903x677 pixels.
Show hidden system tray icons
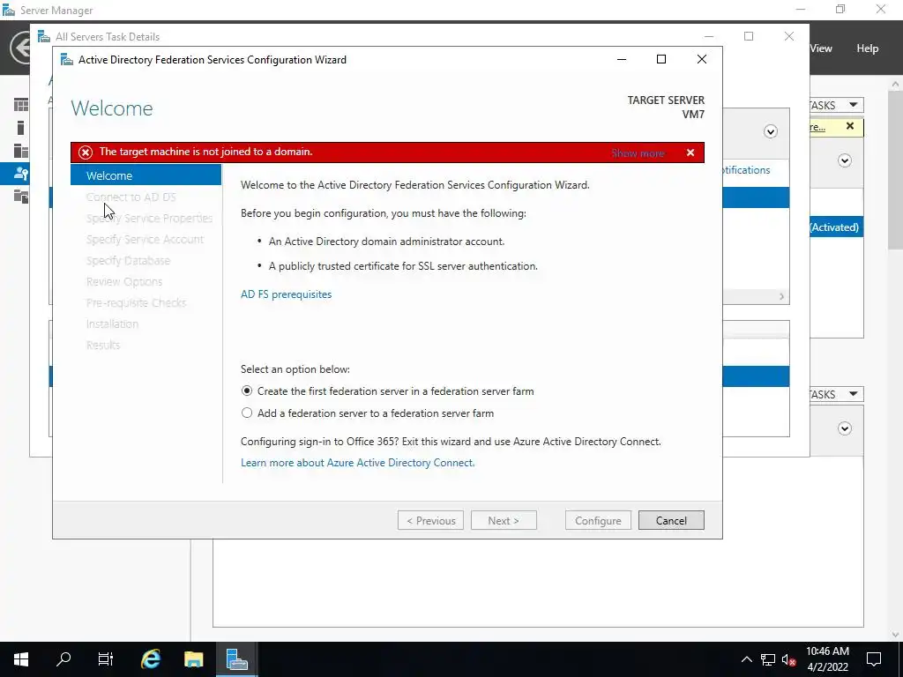(x=746, y=659)
